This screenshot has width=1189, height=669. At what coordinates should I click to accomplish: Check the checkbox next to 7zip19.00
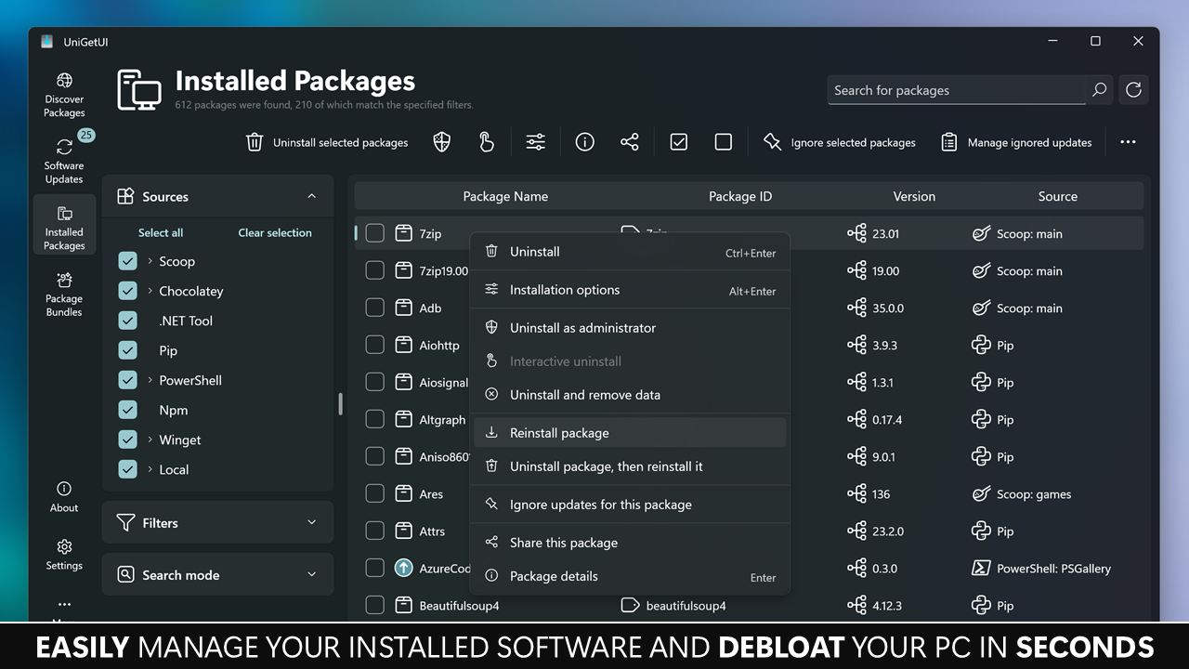point(374,270)
